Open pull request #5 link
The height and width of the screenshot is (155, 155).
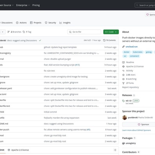88,130
